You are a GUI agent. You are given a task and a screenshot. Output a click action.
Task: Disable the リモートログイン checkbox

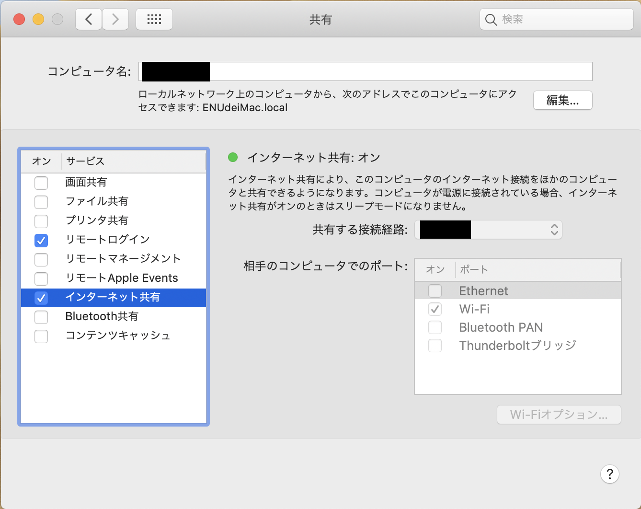[41, 240]
